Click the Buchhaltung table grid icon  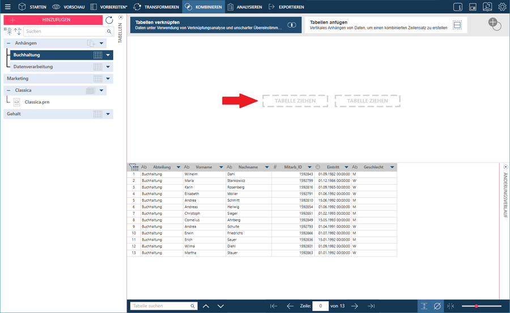[97, 55]
